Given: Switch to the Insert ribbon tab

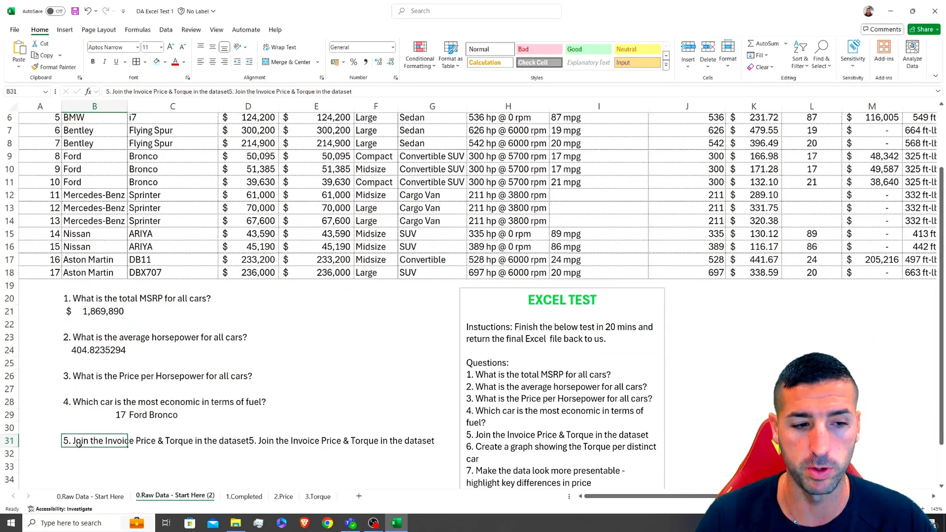Looking at the screenshot, I should (65, 30).
